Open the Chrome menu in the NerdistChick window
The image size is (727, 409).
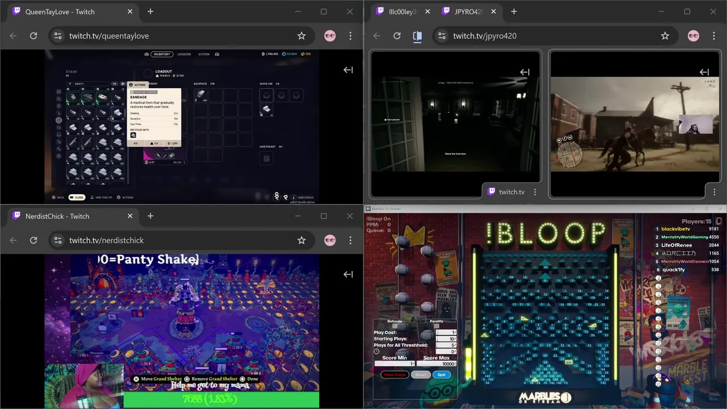(350, 240)
